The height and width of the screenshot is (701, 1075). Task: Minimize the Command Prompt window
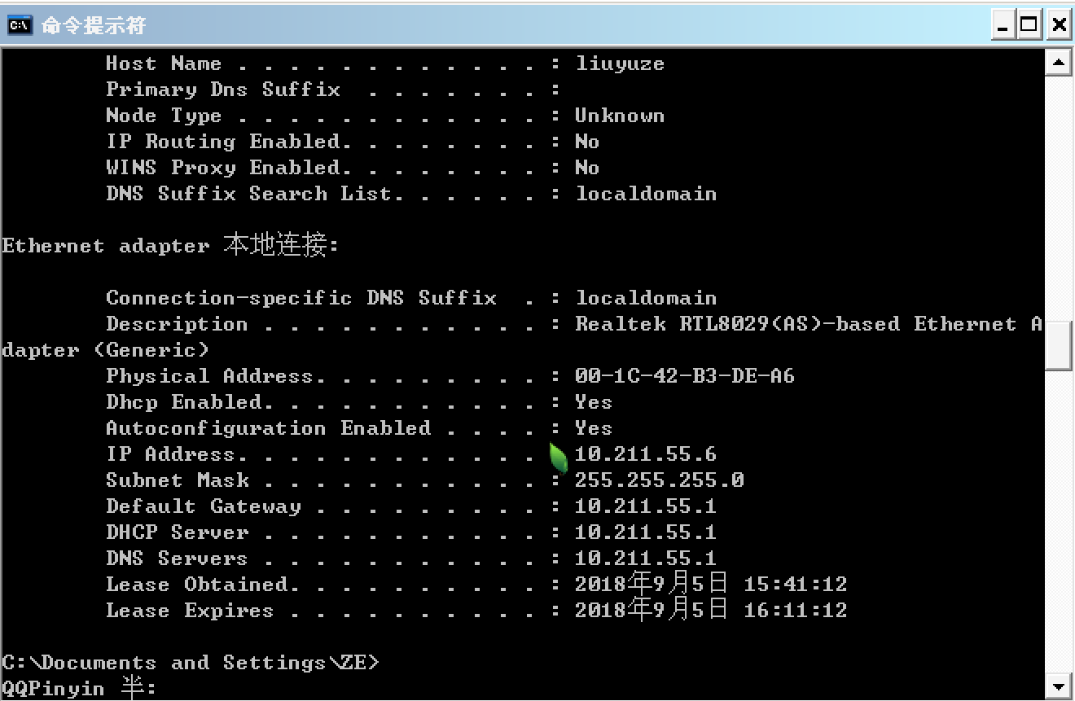coord(1004,26)
